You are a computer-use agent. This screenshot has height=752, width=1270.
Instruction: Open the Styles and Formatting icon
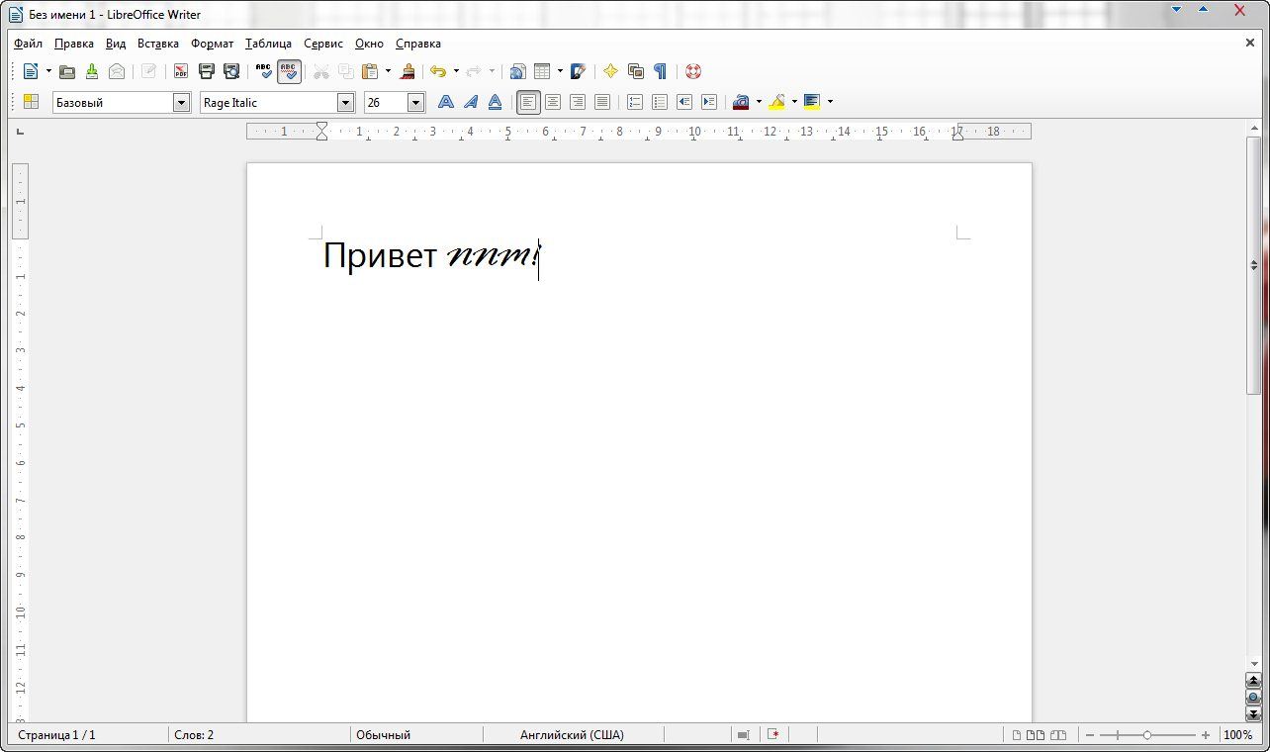31,102
